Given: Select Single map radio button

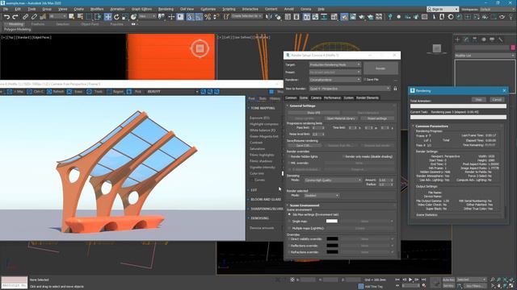Looking at the screenshot, I should point(289,222).
